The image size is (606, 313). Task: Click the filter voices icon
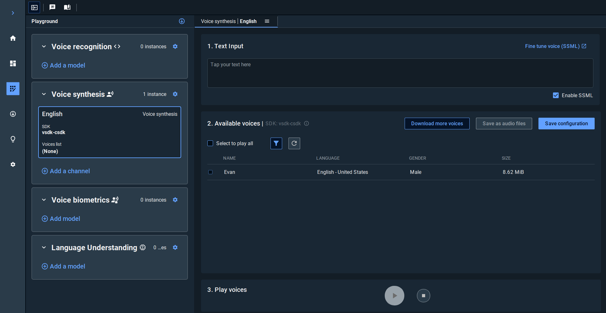click(276, 143)
